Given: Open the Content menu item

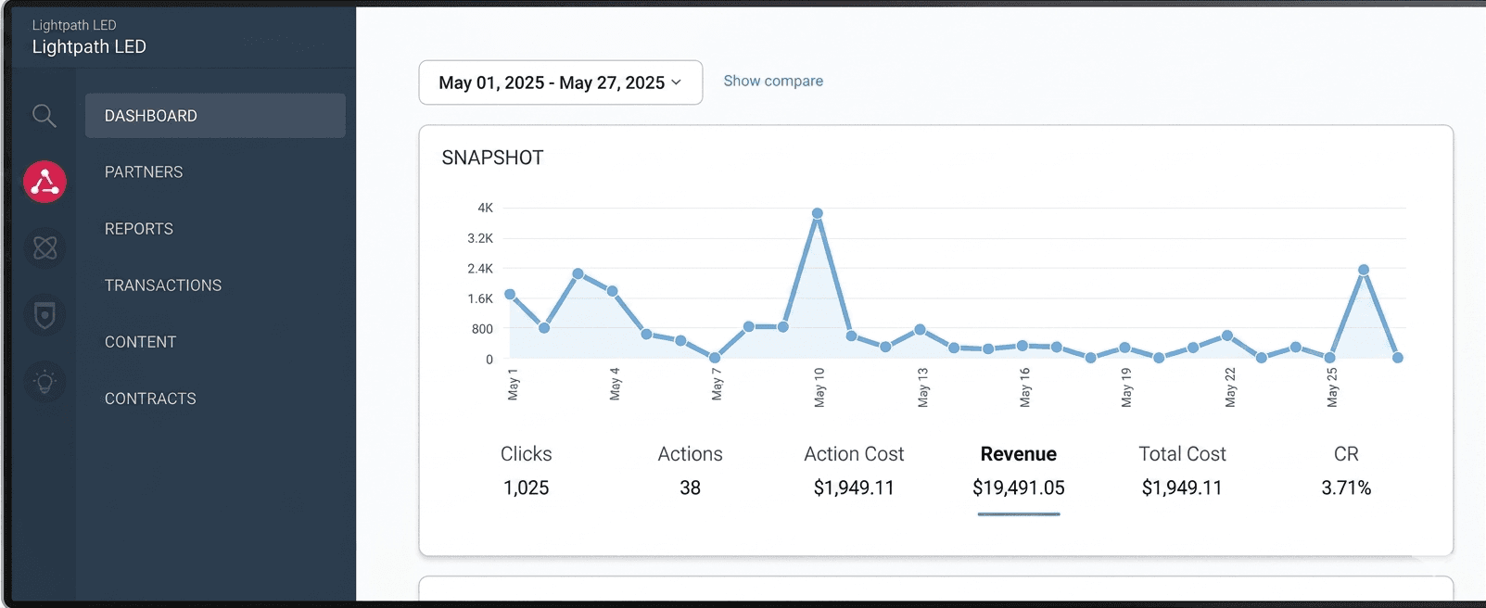Looking at the screenshot, I should pyautogui.click(x=140, y=342).
